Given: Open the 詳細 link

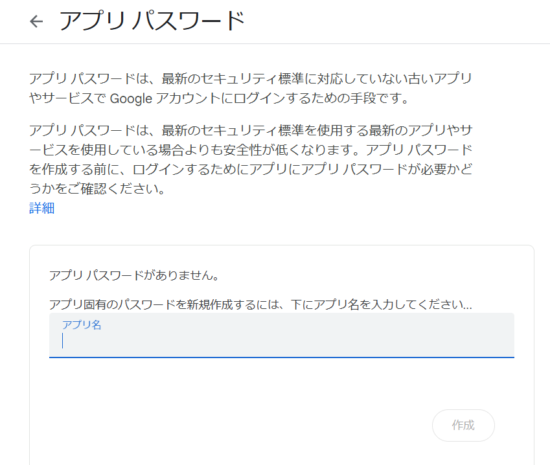Looking at the screenshot, I should [x=41, y=209].
